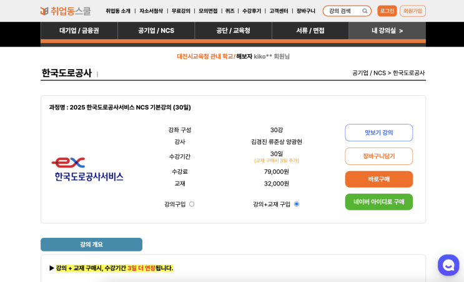Click the search magnifier icon
The height and width of the screenshot is (282, 464).
point(365,11)
